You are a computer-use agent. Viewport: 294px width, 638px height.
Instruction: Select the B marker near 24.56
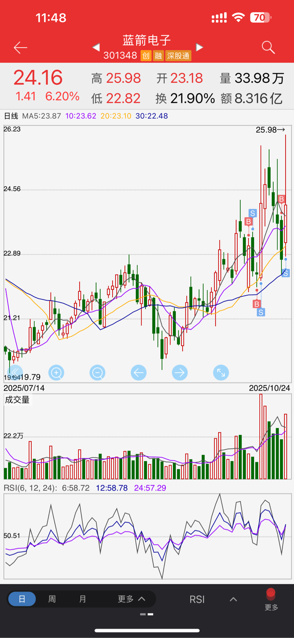tap(281, 199)
